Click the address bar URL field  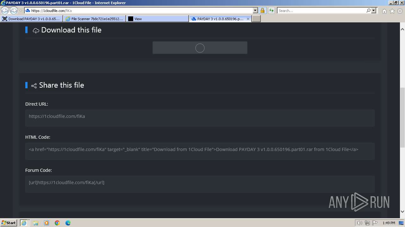point(139,10)
